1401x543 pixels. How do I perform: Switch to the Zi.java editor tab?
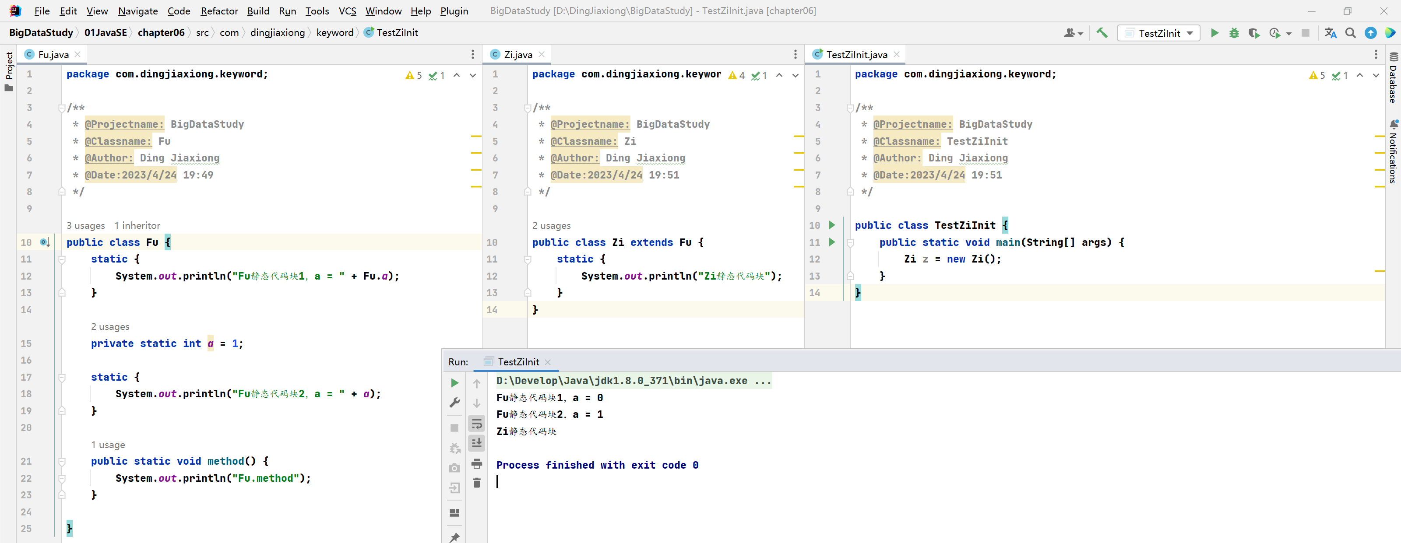517,54
